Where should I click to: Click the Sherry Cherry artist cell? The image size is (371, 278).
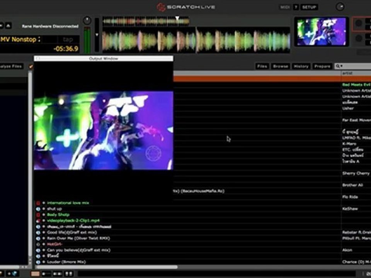coord(356,173)
